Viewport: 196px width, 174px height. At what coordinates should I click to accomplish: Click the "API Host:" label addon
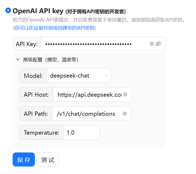(36, 95)
